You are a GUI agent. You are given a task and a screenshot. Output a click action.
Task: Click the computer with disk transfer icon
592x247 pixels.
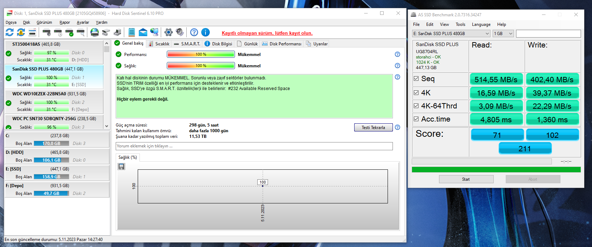pos(117,33)
